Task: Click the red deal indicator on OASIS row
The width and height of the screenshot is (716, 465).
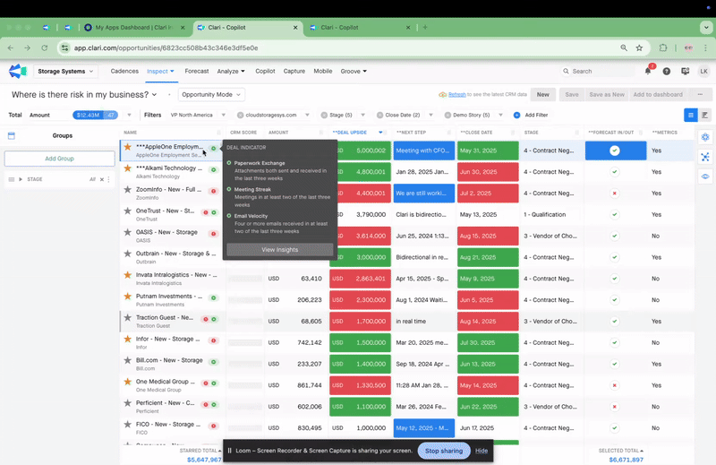Action: coord(213,234)
